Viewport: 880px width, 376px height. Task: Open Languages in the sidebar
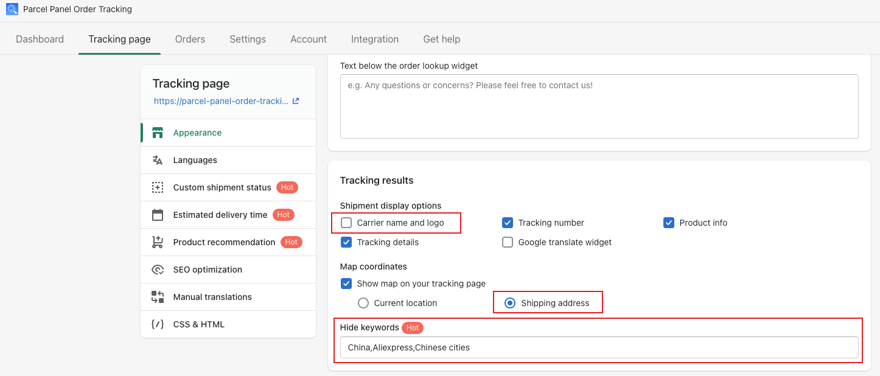(x=228, y=160)
